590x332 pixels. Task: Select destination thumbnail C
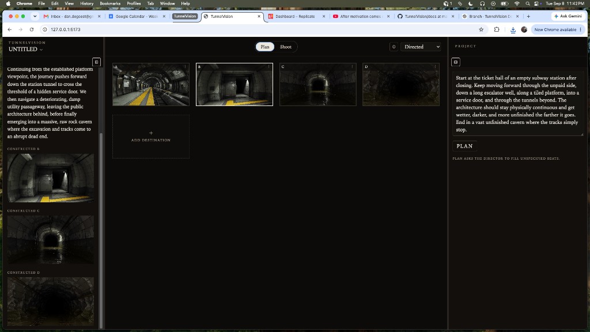pyautogui.click(x=318, y=84)
